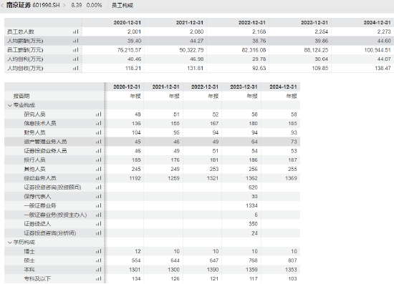Open the 南京证券 stock name link
394x284 pixels.
pyautogui.click(x=19, y=5)
